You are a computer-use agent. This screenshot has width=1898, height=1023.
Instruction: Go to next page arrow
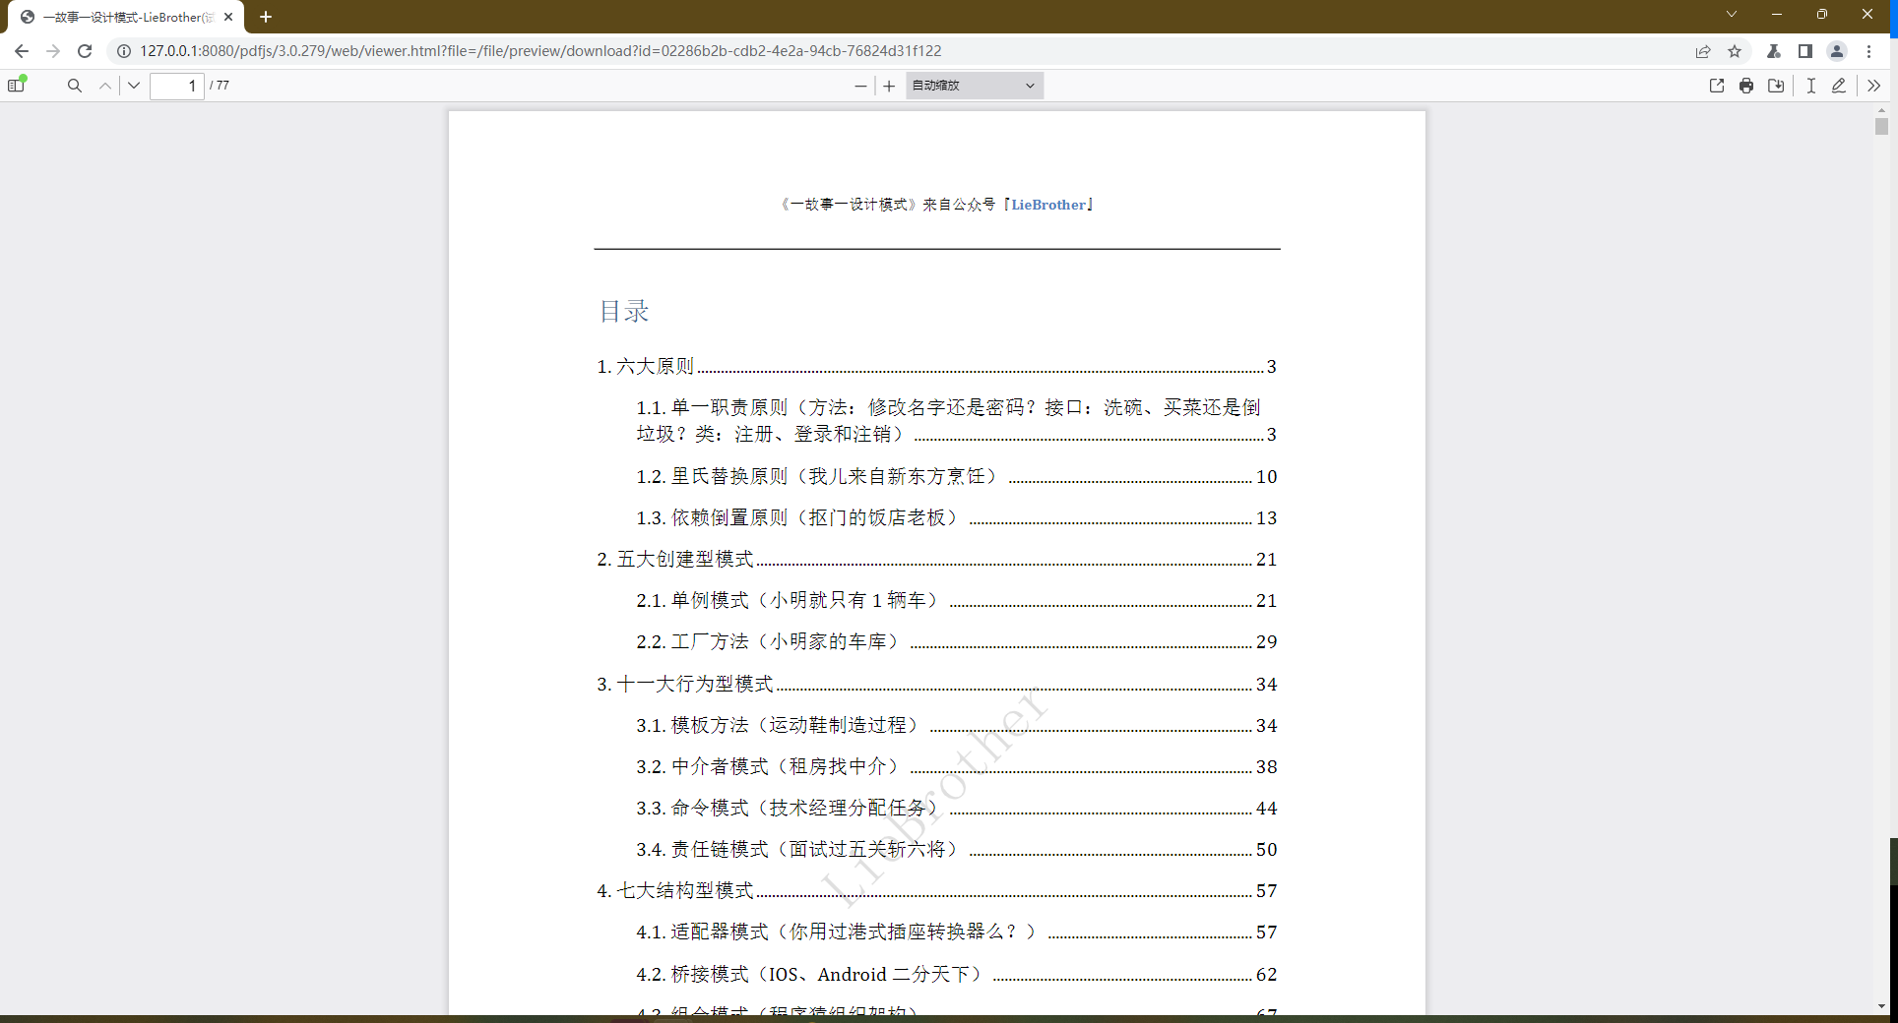[134, 86]
